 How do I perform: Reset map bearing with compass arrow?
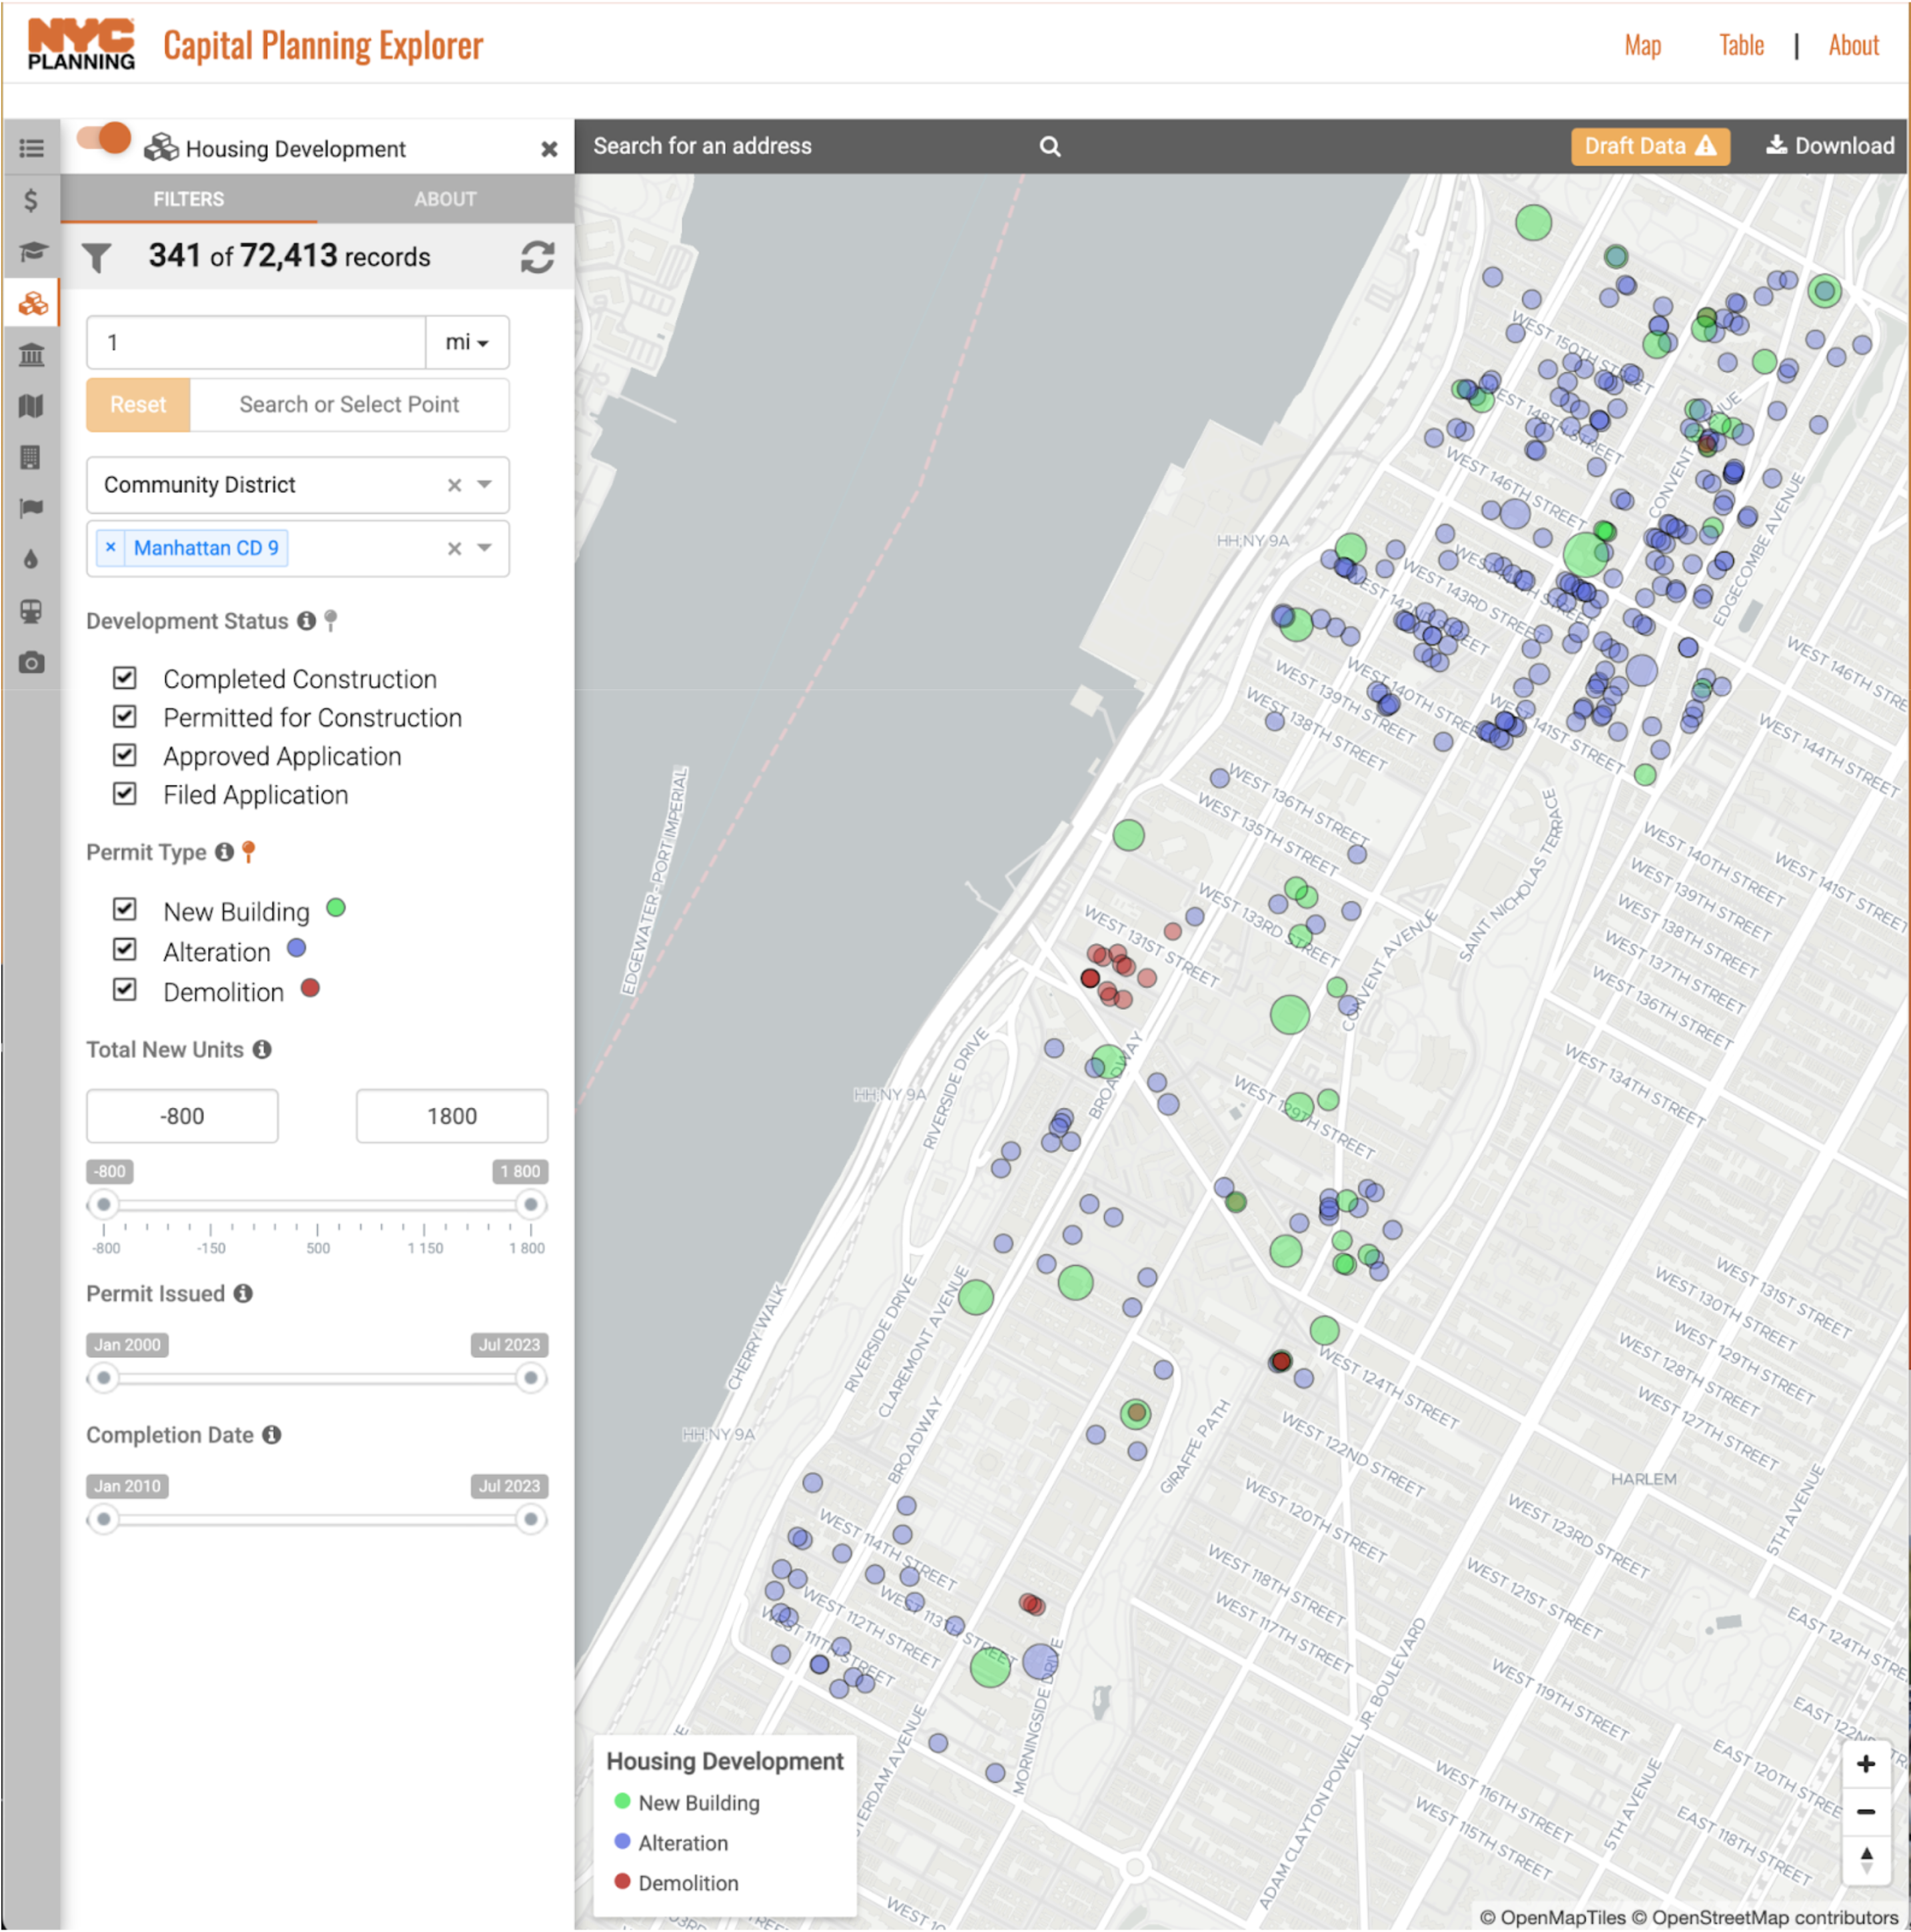point(1865,1859)
